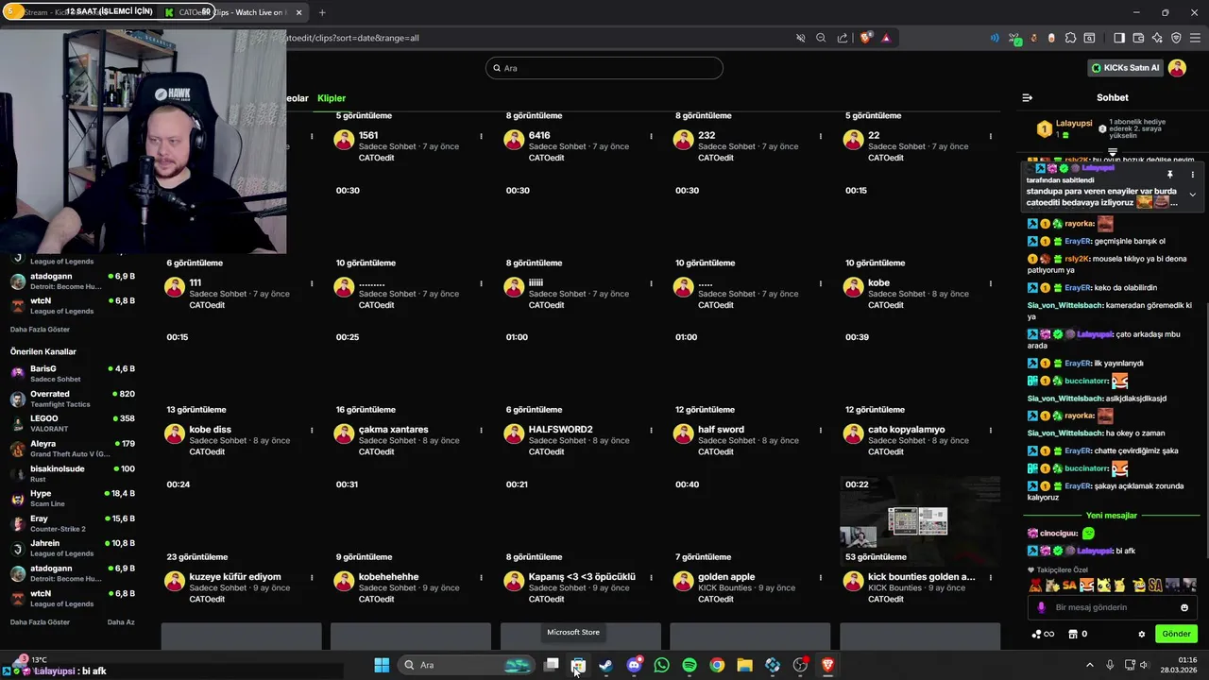
Task: Open the user profile avatar menu
Action: click(1177, 68)
